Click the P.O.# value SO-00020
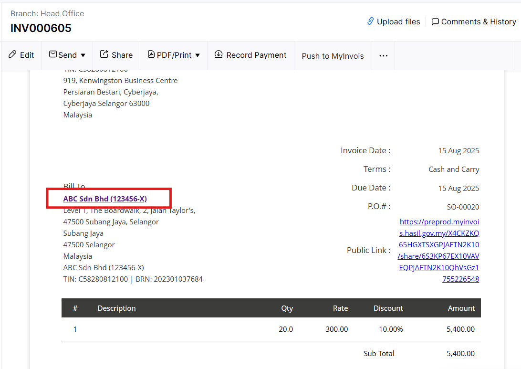Screen dimensions: 521x369 (x=463, y=207)
